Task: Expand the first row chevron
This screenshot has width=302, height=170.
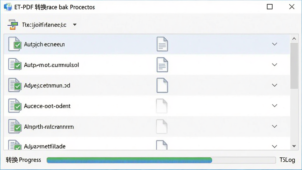Action: 275,44
